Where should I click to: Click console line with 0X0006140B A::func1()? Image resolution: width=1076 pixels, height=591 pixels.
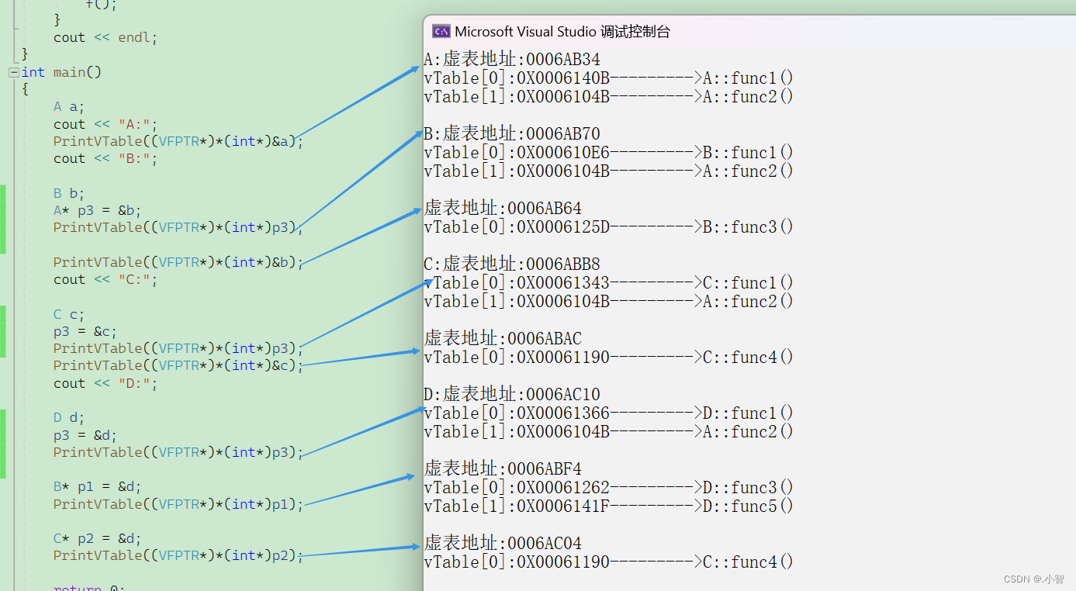click(x=609, y=78)
